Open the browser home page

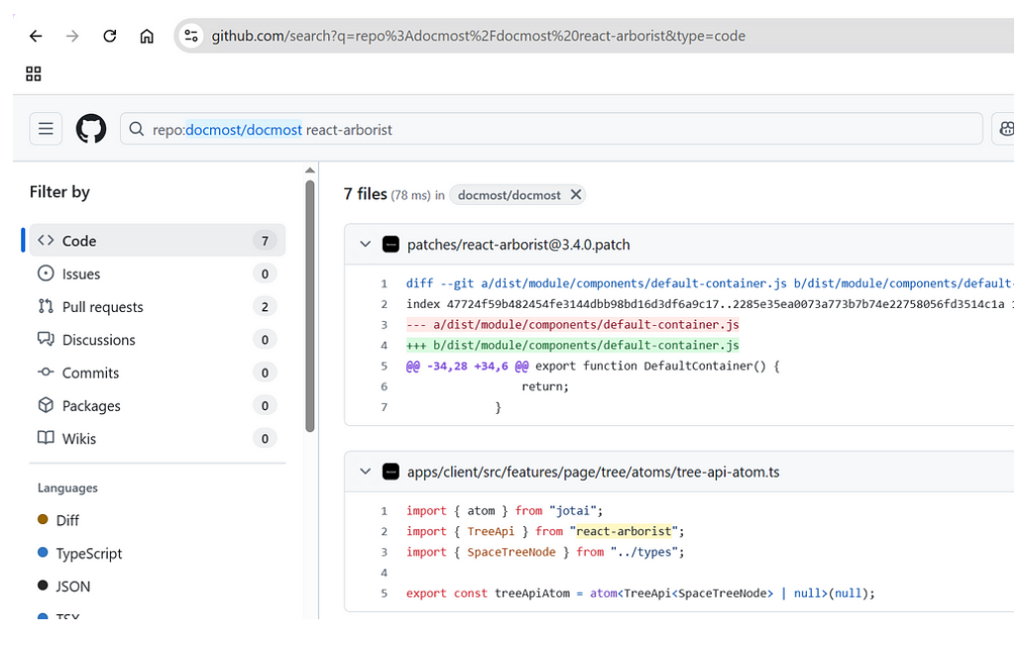tap(147, 36)
